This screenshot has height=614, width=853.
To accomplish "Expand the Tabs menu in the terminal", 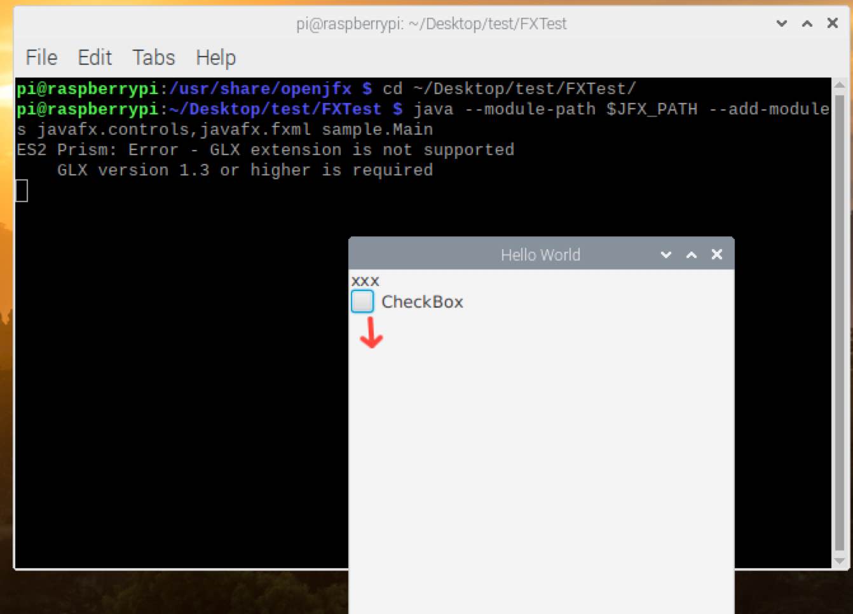I will [x=153, y=57].
